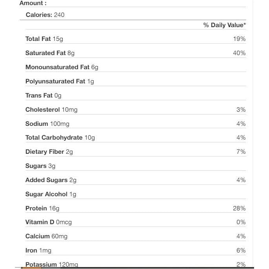Screen dimensions: 269x269
Task: Click the Dietary Fiber 2g label
Action: pos(49,152)
